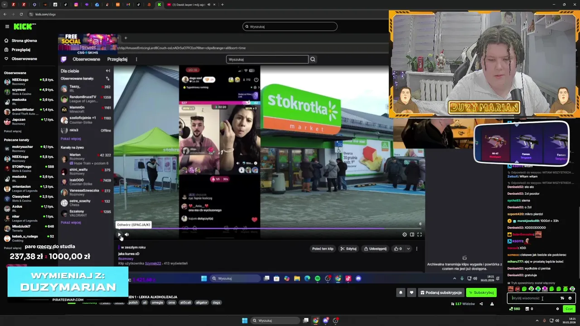The width and height of the screenshot is (580, 326).
Task: Select the aligator stream tag
Action: pos(202,302)
